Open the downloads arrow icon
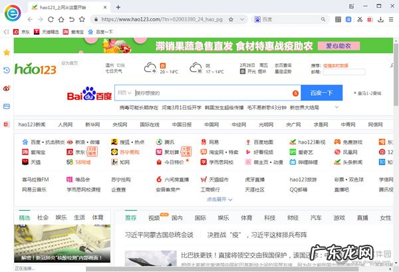399x272 pixels. [380, 19]
